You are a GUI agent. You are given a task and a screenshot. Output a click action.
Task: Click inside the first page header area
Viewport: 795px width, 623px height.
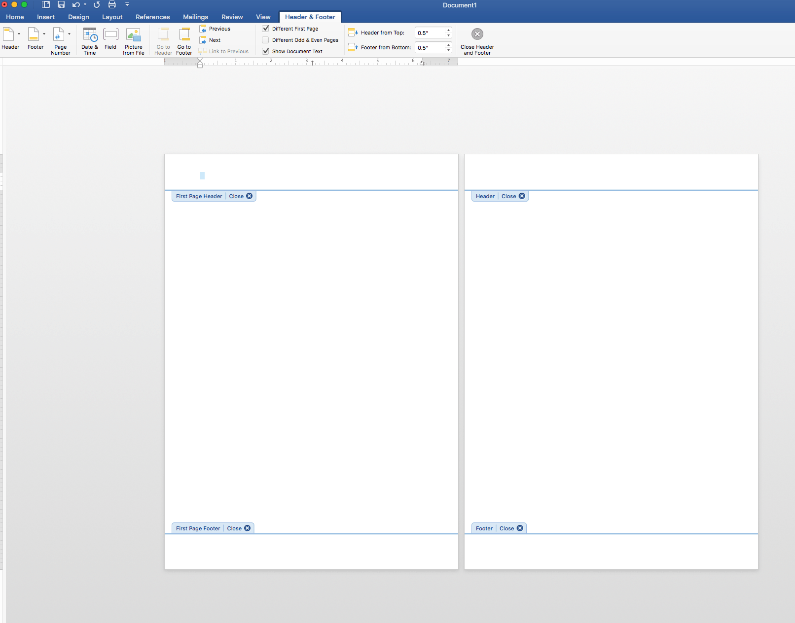311,172
